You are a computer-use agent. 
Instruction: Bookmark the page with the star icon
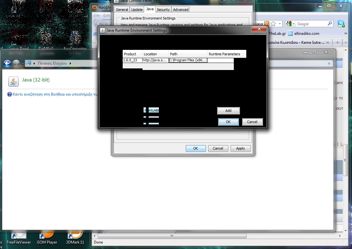273,24
